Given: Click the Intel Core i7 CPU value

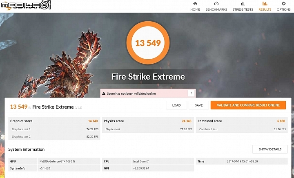Looking at the screenshot, I should point(141,161).
